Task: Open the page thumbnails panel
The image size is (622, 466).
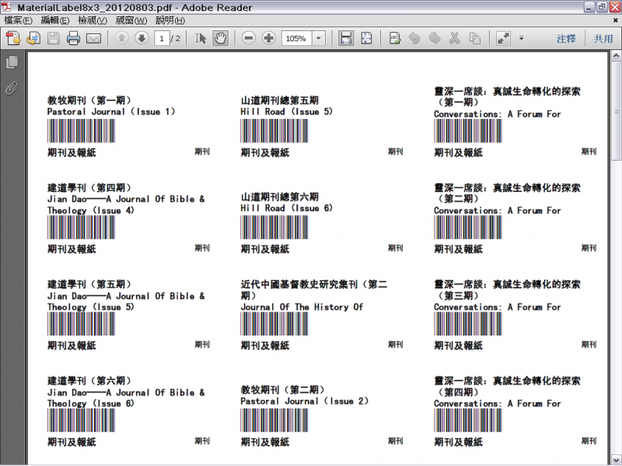Action: (12, 62)
